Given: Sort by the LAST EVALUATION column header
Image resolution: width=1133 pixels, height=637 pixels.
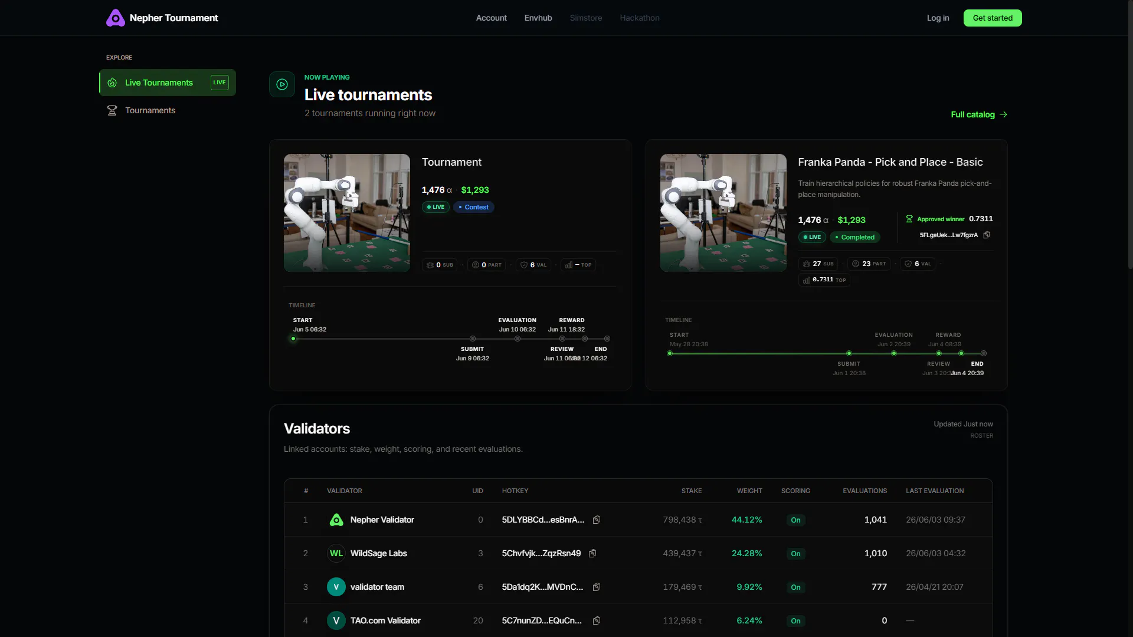Looking at the screenshot, I should (x=935, y=491).
